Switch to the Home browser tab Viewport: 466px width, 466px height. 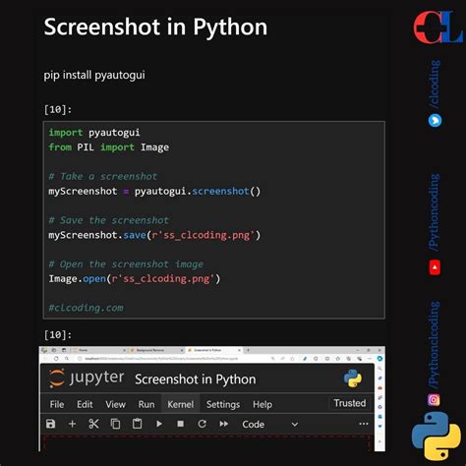98,350
